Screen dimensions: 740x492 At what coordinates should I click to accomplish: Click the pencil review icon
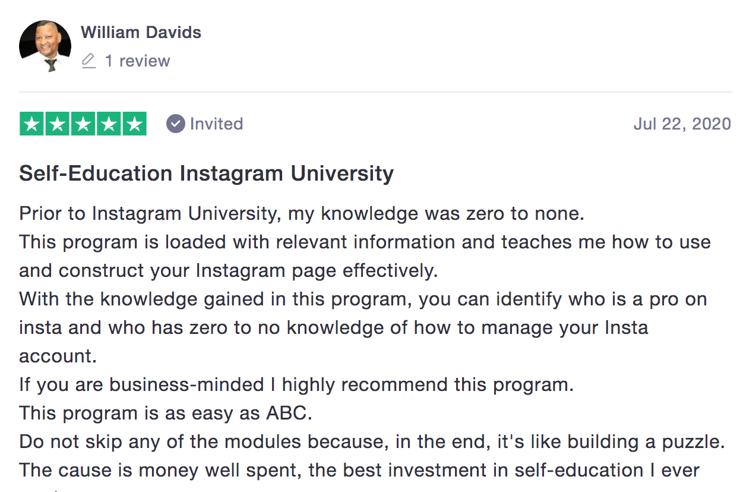pos(88,61)
